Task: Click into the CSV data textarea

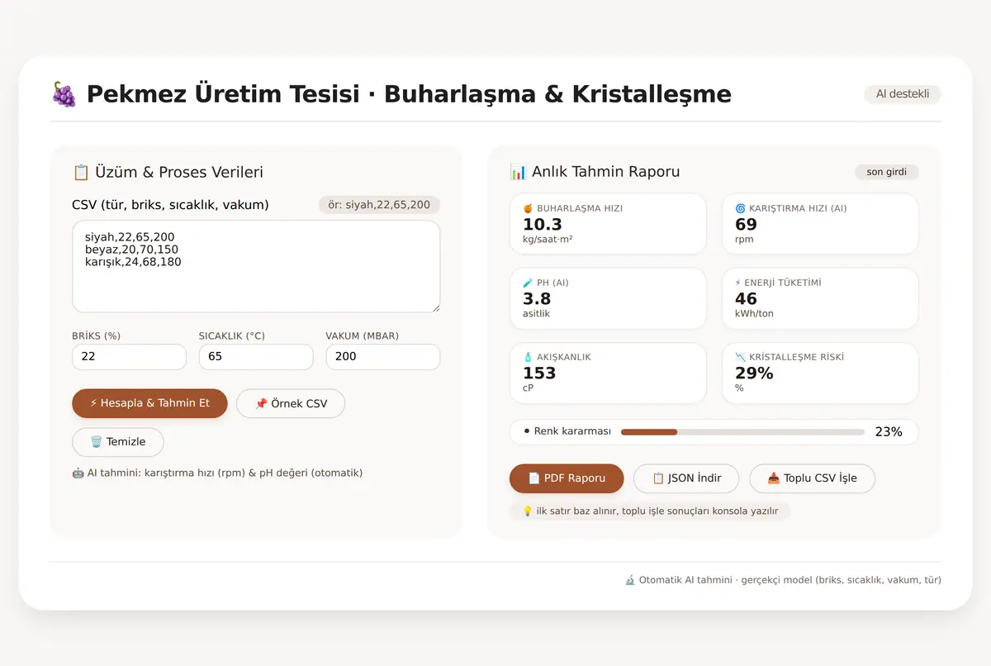Action: click(256, 266)
